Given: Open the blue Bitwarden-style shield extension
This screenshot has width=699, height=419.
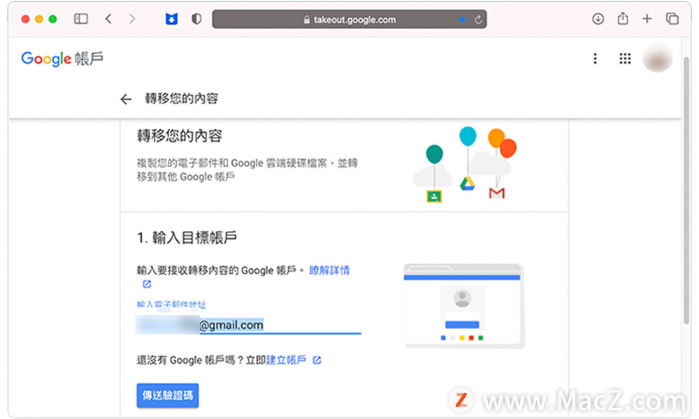Looking at the screenshot, I should (172, 19).
